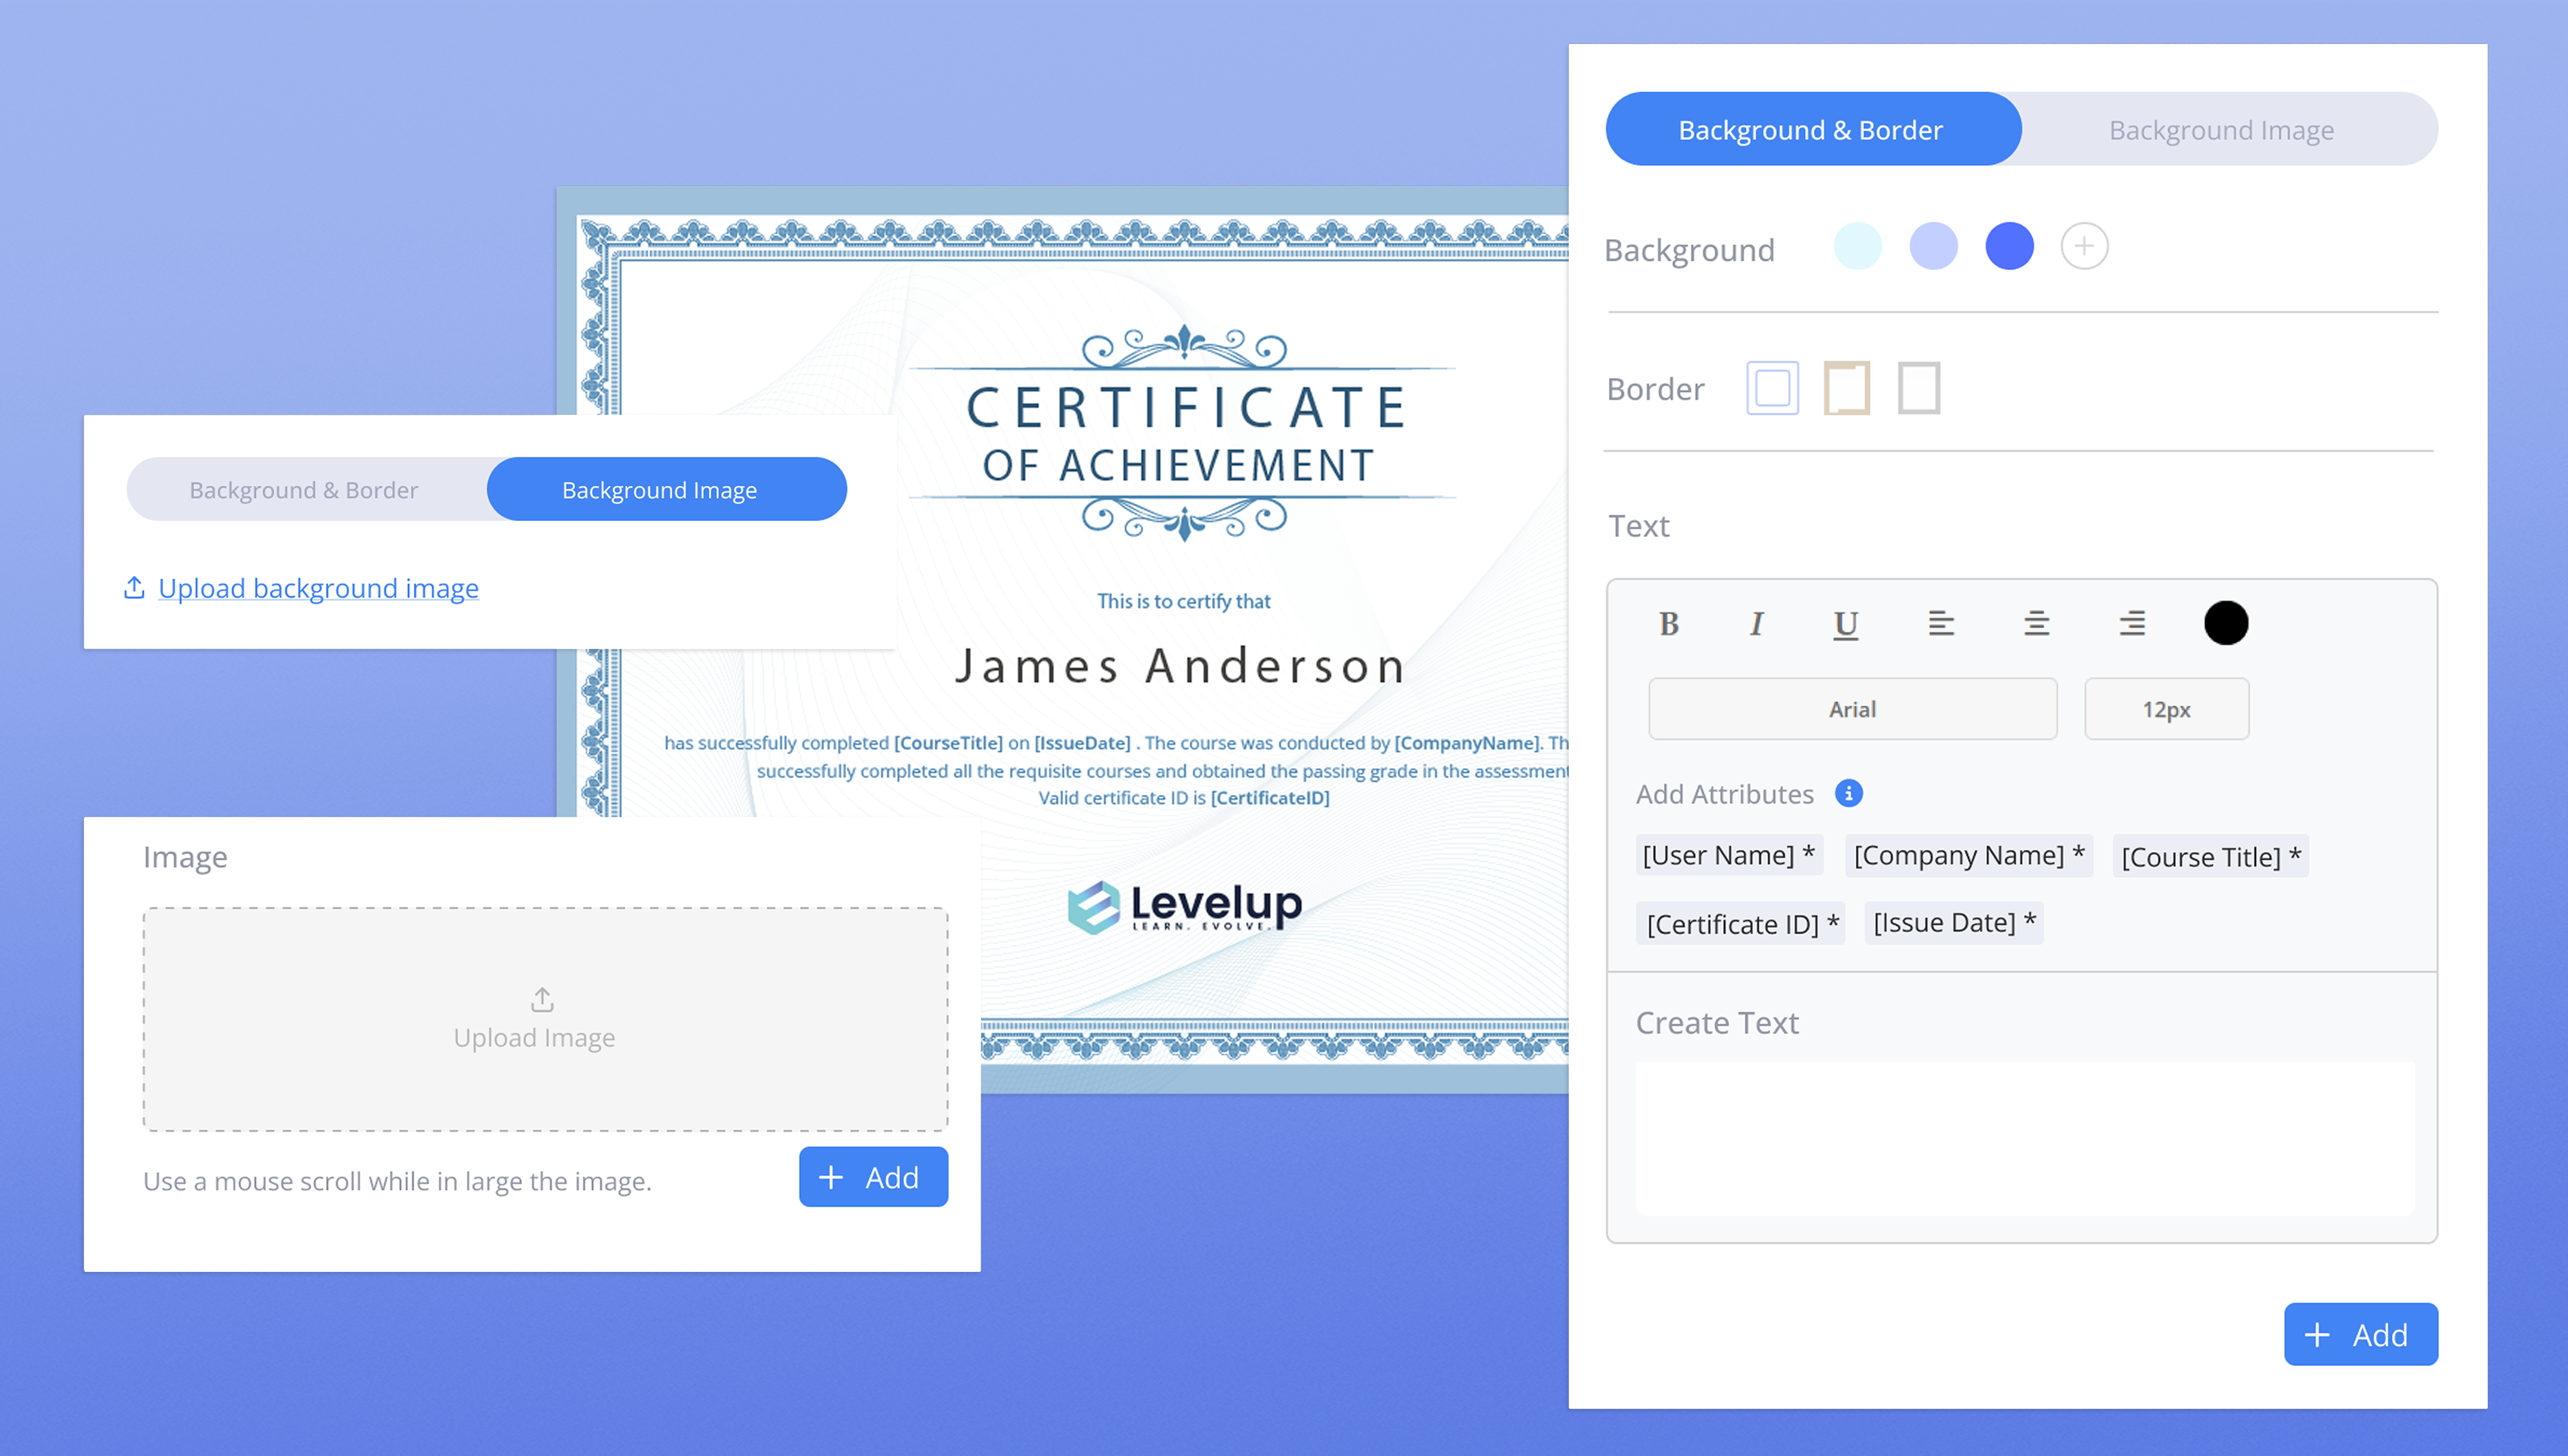Open the Arial font dropdown
Screen dimensions: 2568x1456
click(x=1852, y=709)
